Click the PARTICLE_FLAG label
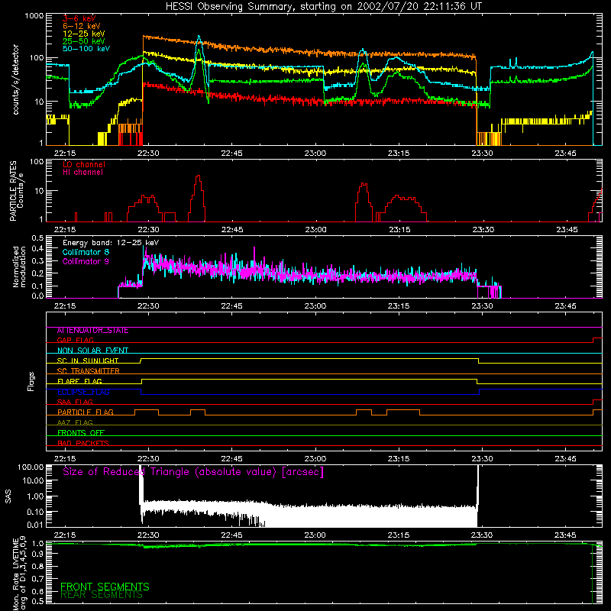The width and height of the screenshot is (611, 611). click(86, 412)
